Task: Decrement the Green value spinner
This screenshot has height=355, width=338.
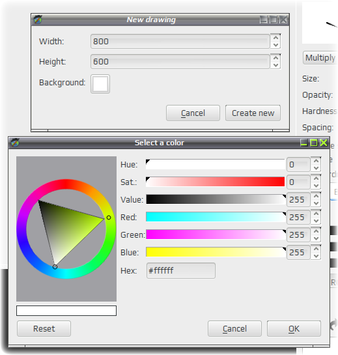Action: pos(316,238)
